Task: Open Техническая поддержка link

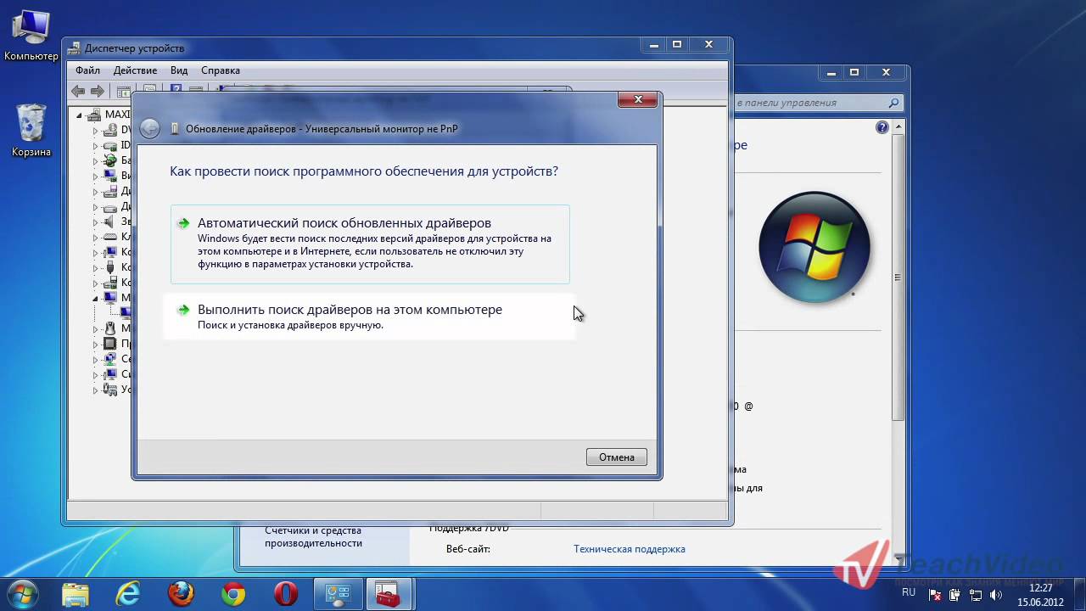Action: pos(630,549)
